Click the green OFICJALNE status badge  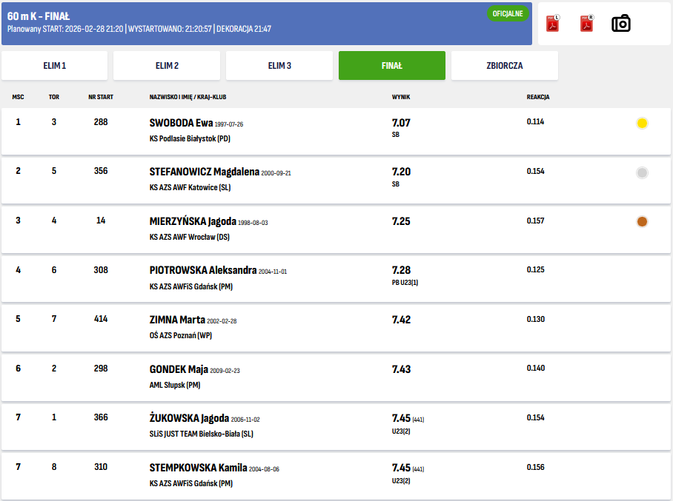[508, 13]
